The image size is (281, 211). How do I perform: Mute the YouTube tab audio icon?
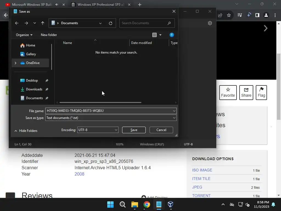[x=57, y=4]
